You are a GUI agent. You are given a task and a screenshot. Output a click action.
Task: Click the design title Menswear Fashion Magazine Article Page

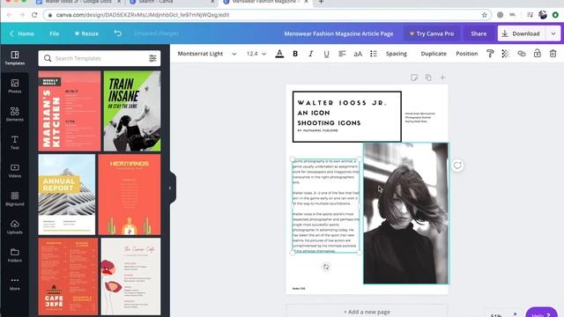(x=338, y=33)
